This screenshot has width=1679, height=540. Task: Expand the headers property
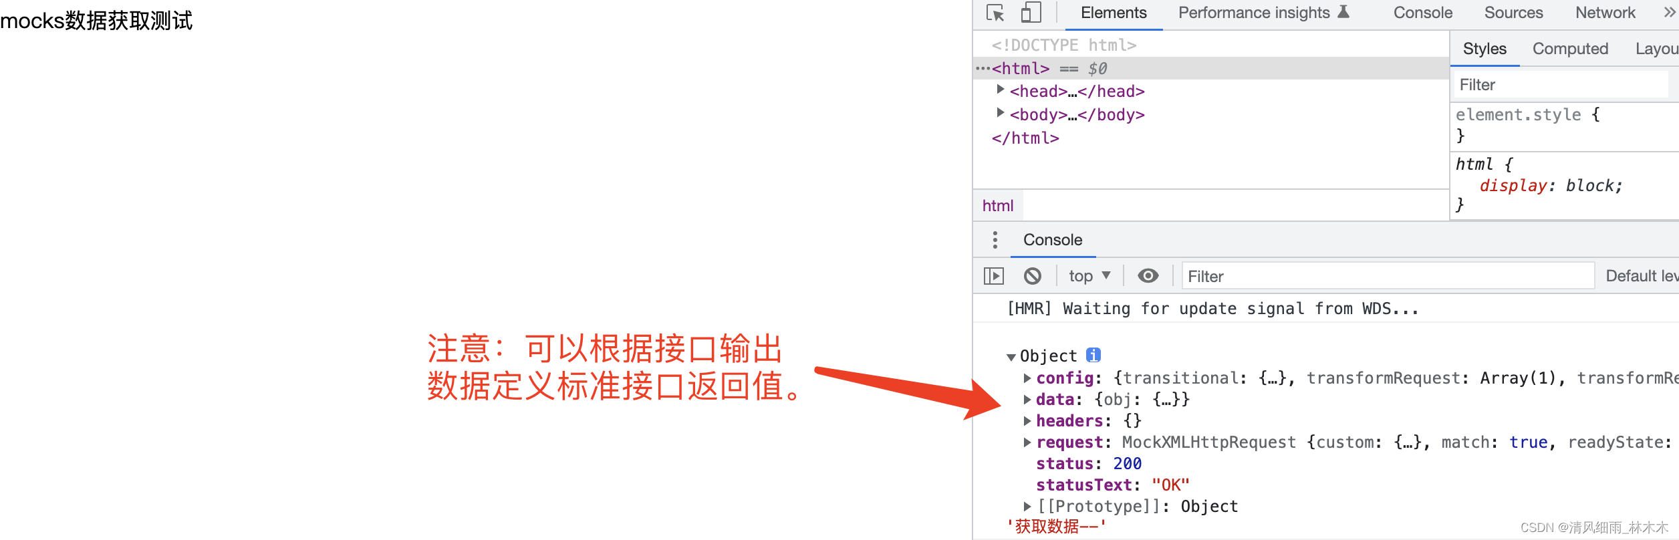[1027, 421]
